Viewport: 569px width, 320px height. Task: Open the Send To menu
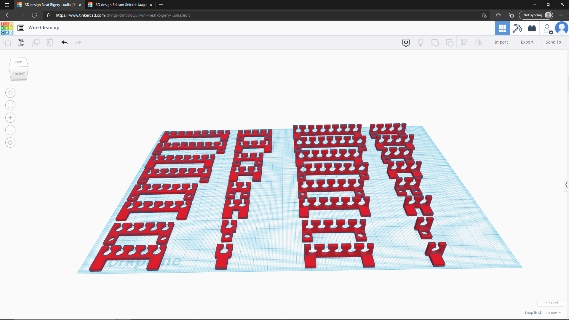[x=553, y=42]
